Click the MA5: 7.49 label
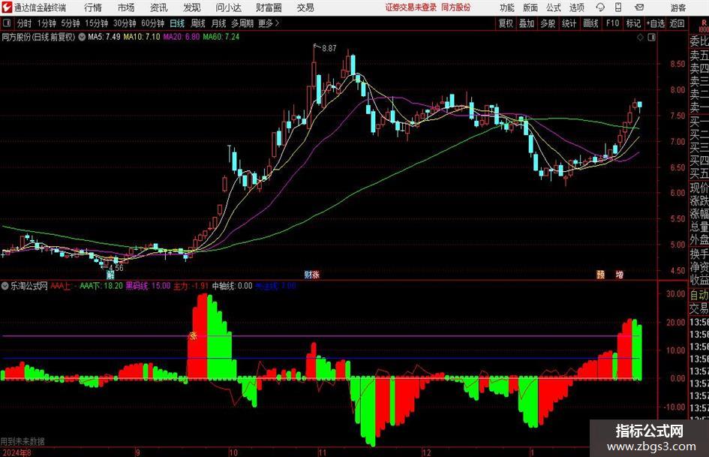This screenshot has width=709, height=457. coord(104,37)
